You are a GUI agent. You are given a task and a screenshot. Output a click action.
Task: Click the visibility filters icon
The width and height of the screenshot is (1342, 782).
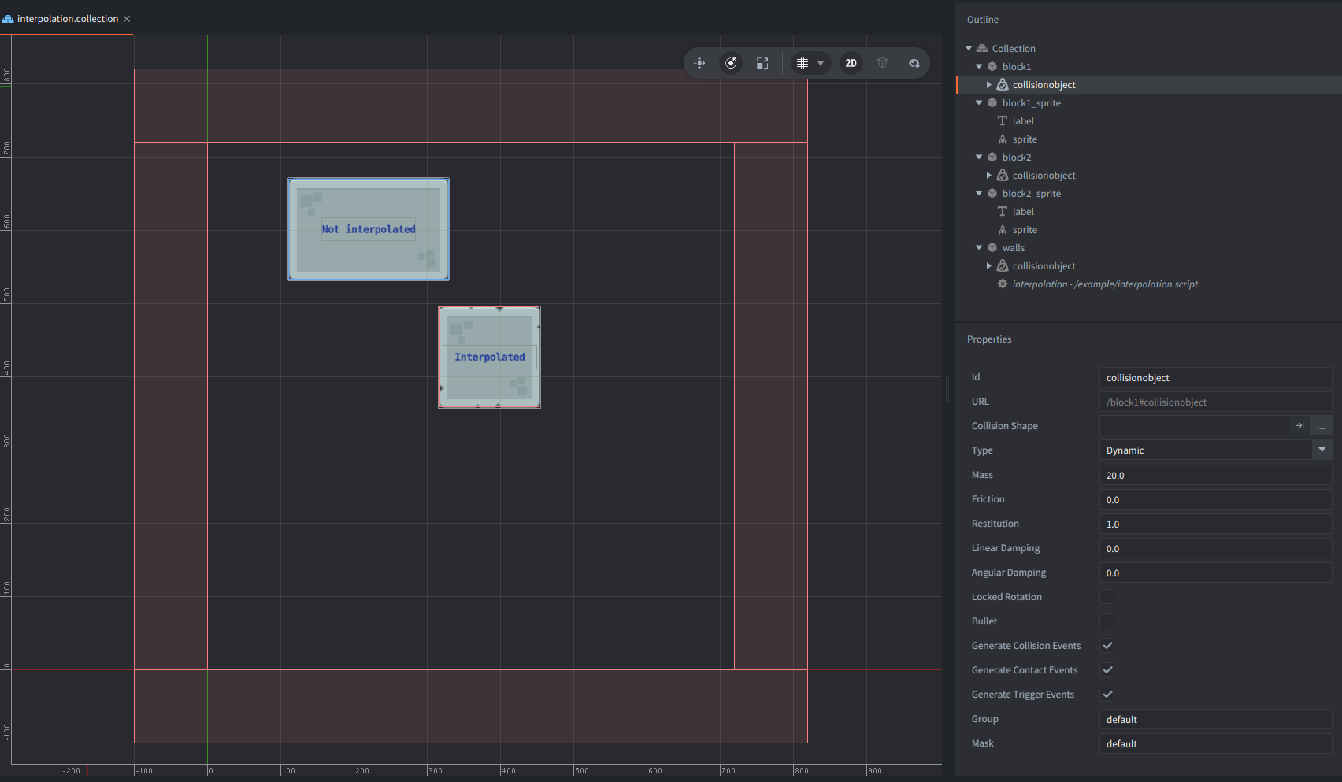[x=914, y=63]
